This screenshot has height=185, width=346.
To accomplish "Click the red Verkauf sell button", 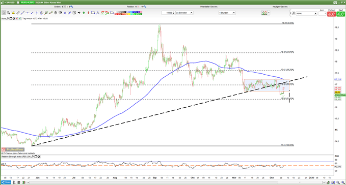I will click(x=331, y=14).
